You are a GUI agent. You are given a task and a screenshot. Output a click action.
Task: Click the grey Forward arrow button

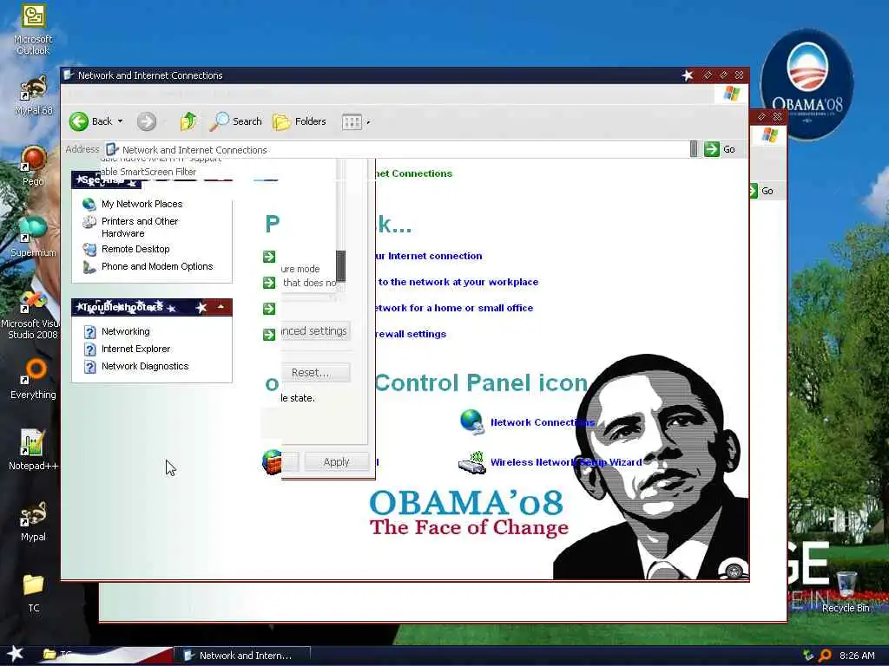[x=146, y=121]
